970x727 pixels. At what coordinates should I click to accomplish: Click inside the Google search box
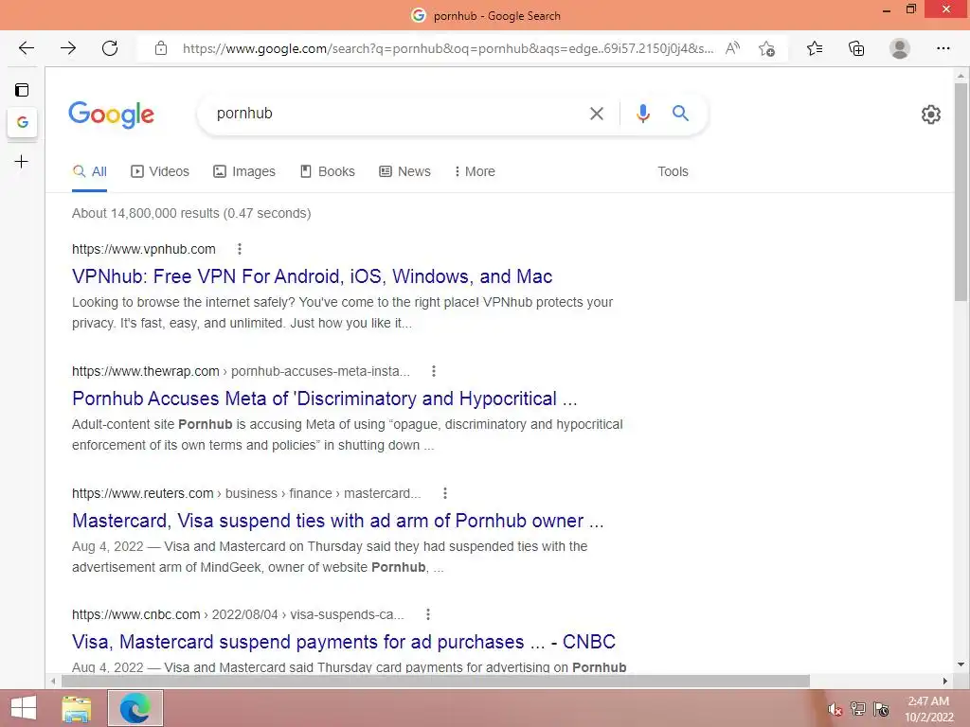(x=396, y=114)
